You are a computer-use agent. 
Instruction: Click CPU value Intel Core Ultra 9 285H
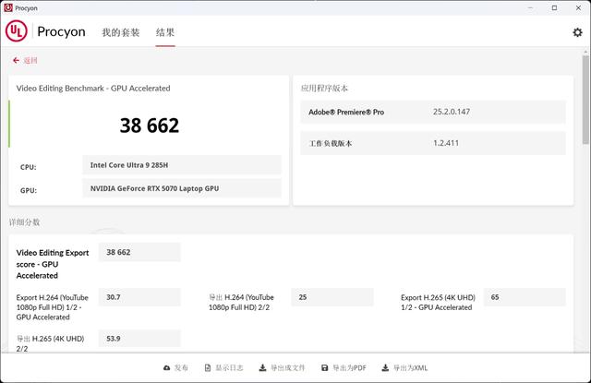coord(182,165)
